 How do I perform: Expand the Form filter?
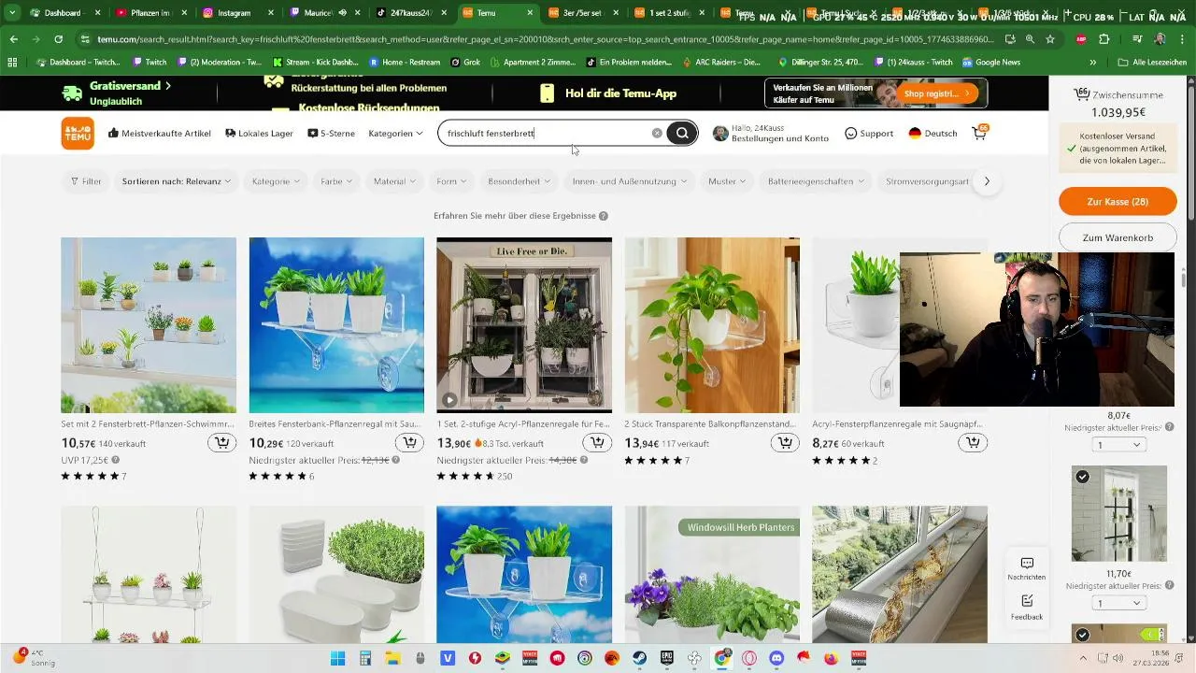[451, 181]
